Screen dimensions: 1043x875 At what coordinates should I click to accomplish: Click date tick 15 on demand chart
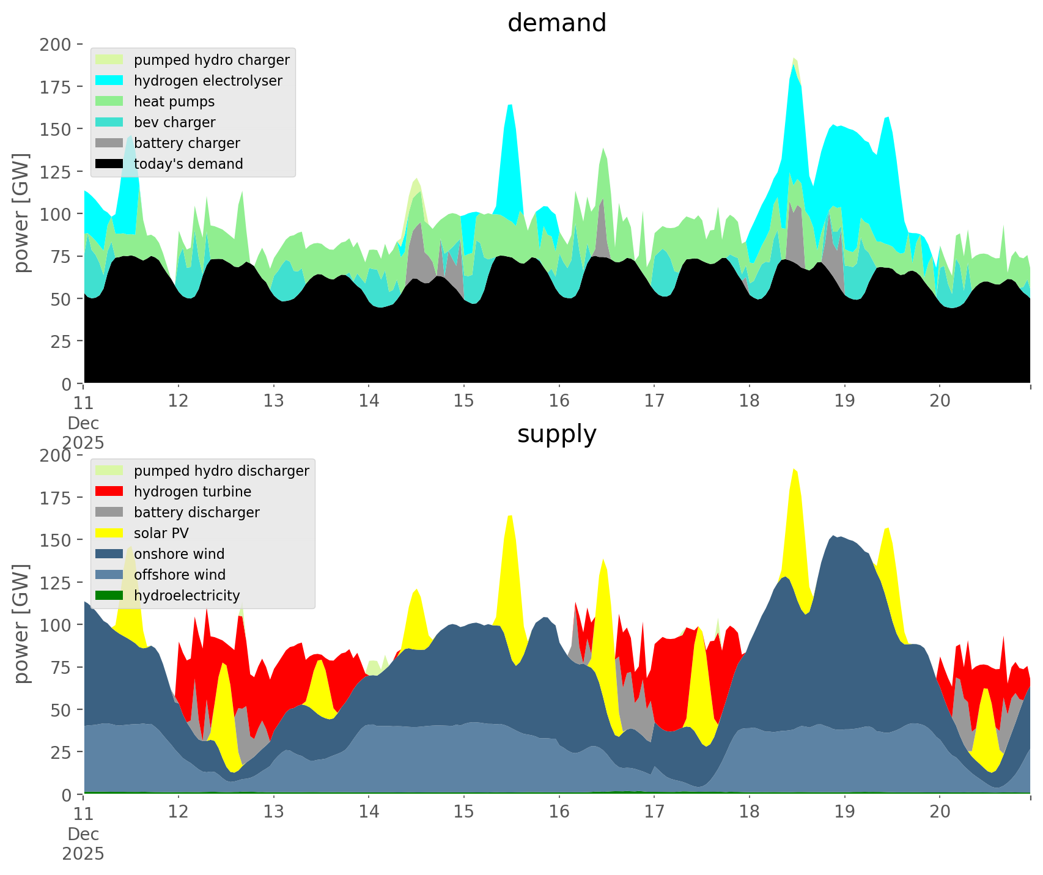[463, 401]
